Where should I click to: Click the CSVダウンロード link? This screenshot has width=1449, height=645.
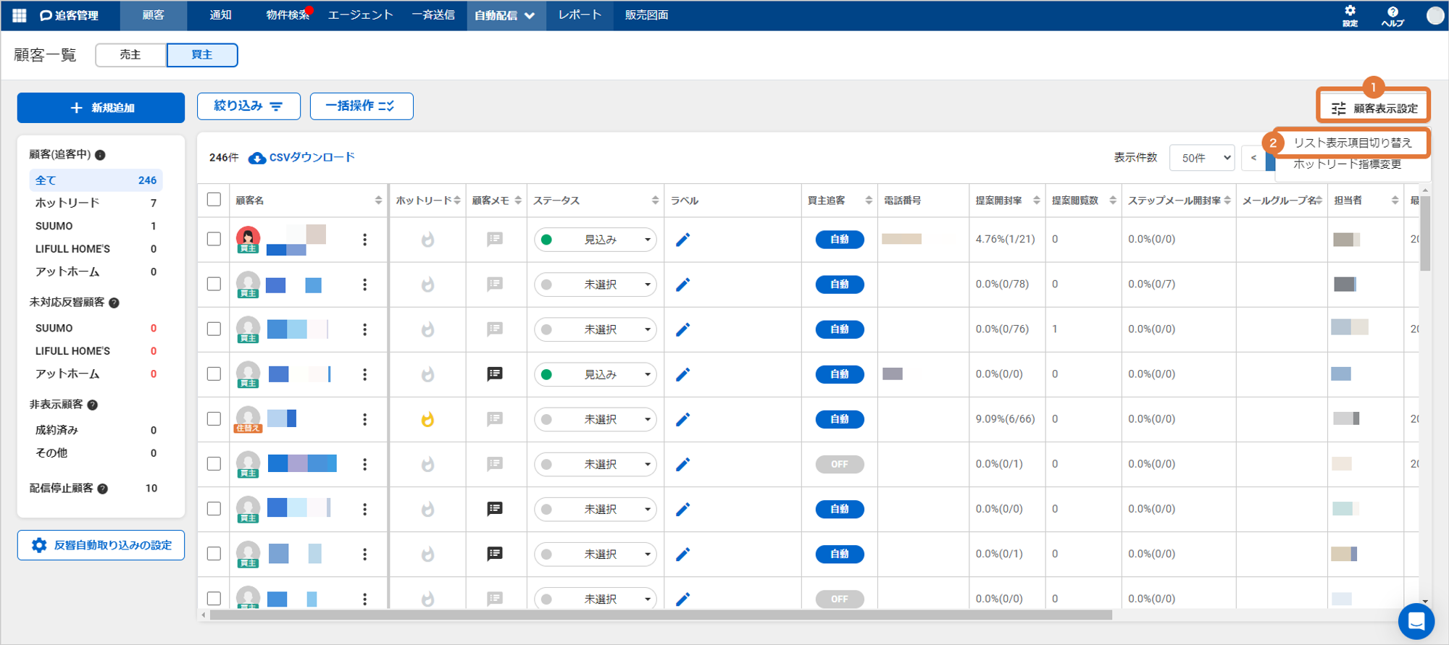tap(312, 158)
